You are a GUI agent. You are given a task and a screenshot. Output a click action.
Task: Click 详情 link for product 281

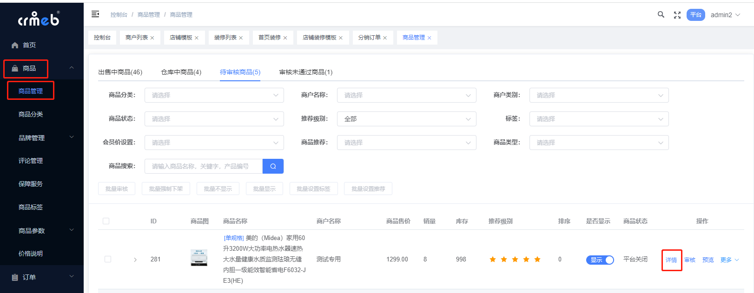tap(671, 260)
